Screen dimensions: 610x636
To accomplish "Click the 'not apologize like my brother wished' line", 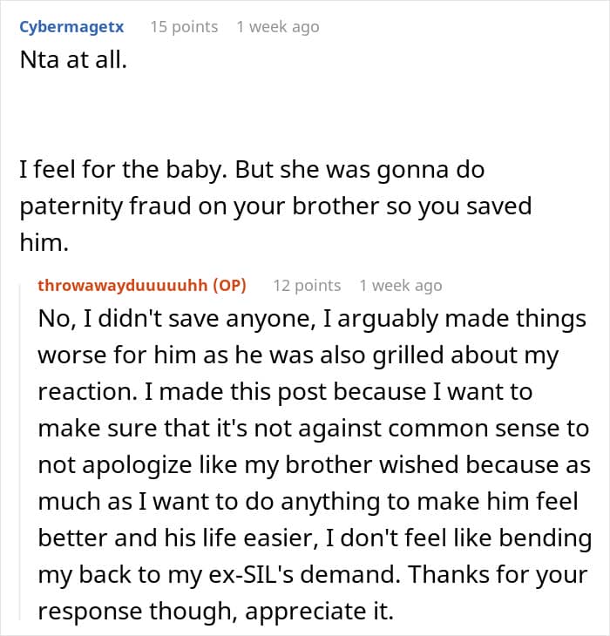I will click(x=314, y=465).
